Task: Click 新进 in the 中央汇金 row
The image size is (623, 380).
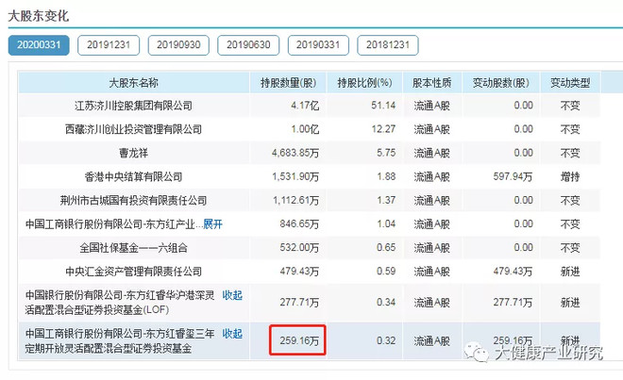Action: (x=570, y=272)
